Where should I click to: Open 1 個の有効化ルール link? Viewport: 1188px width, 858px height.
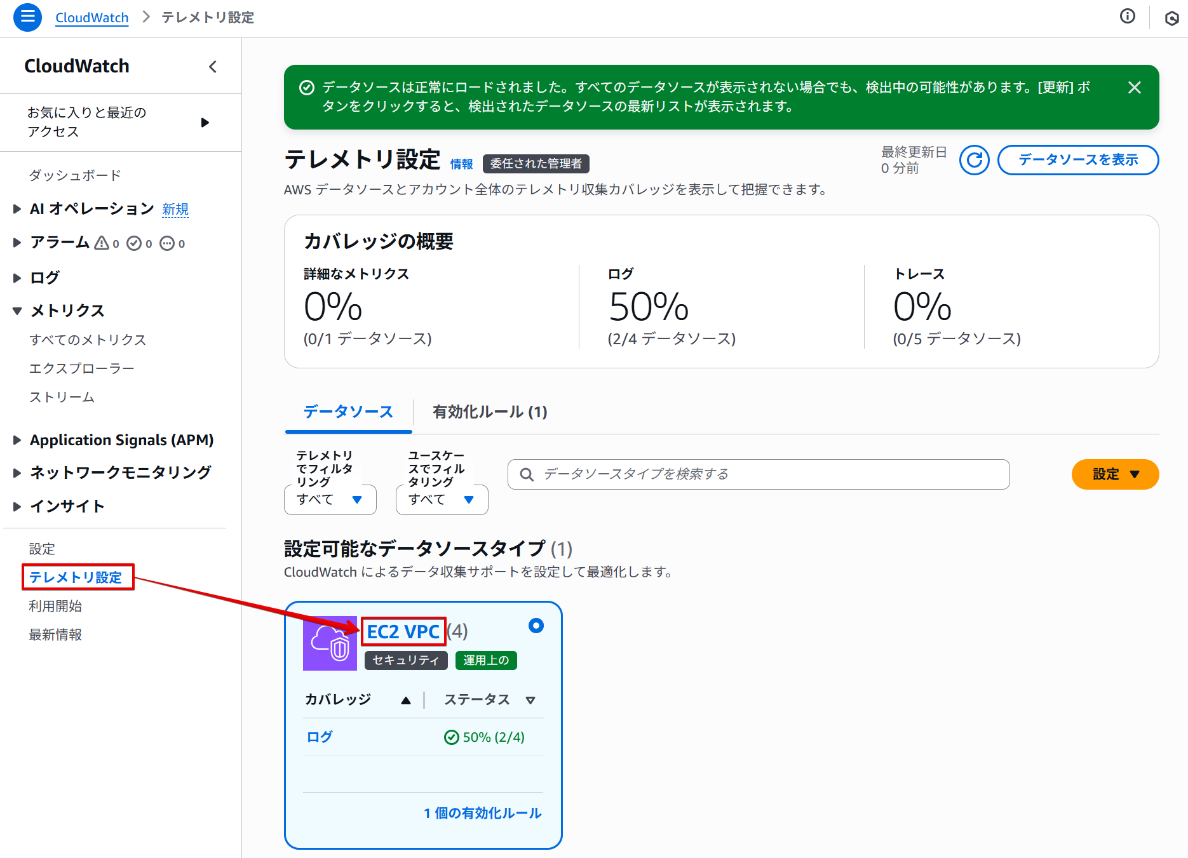(483, 814)
